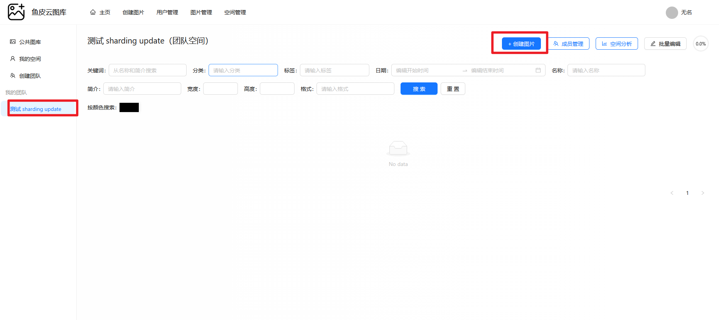Click the 批量编辑 batch edit button

point(665,44)
